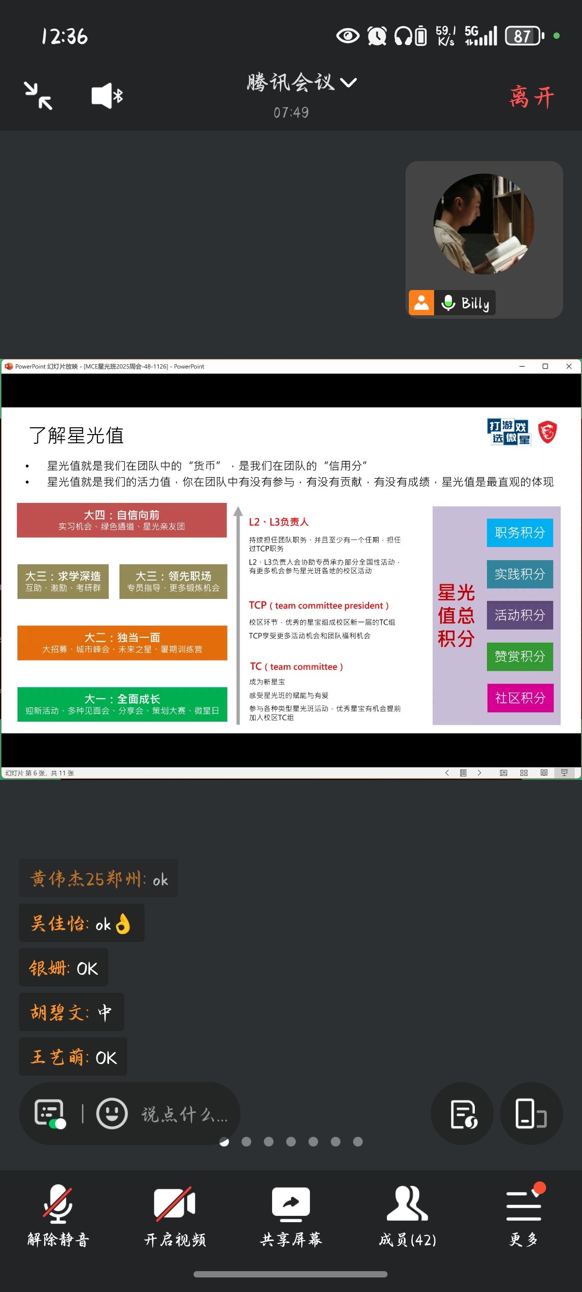Viewport: 582px width, 1292px height.
Task: Open the meeting notes document icon
Action: click(462, 1114)
